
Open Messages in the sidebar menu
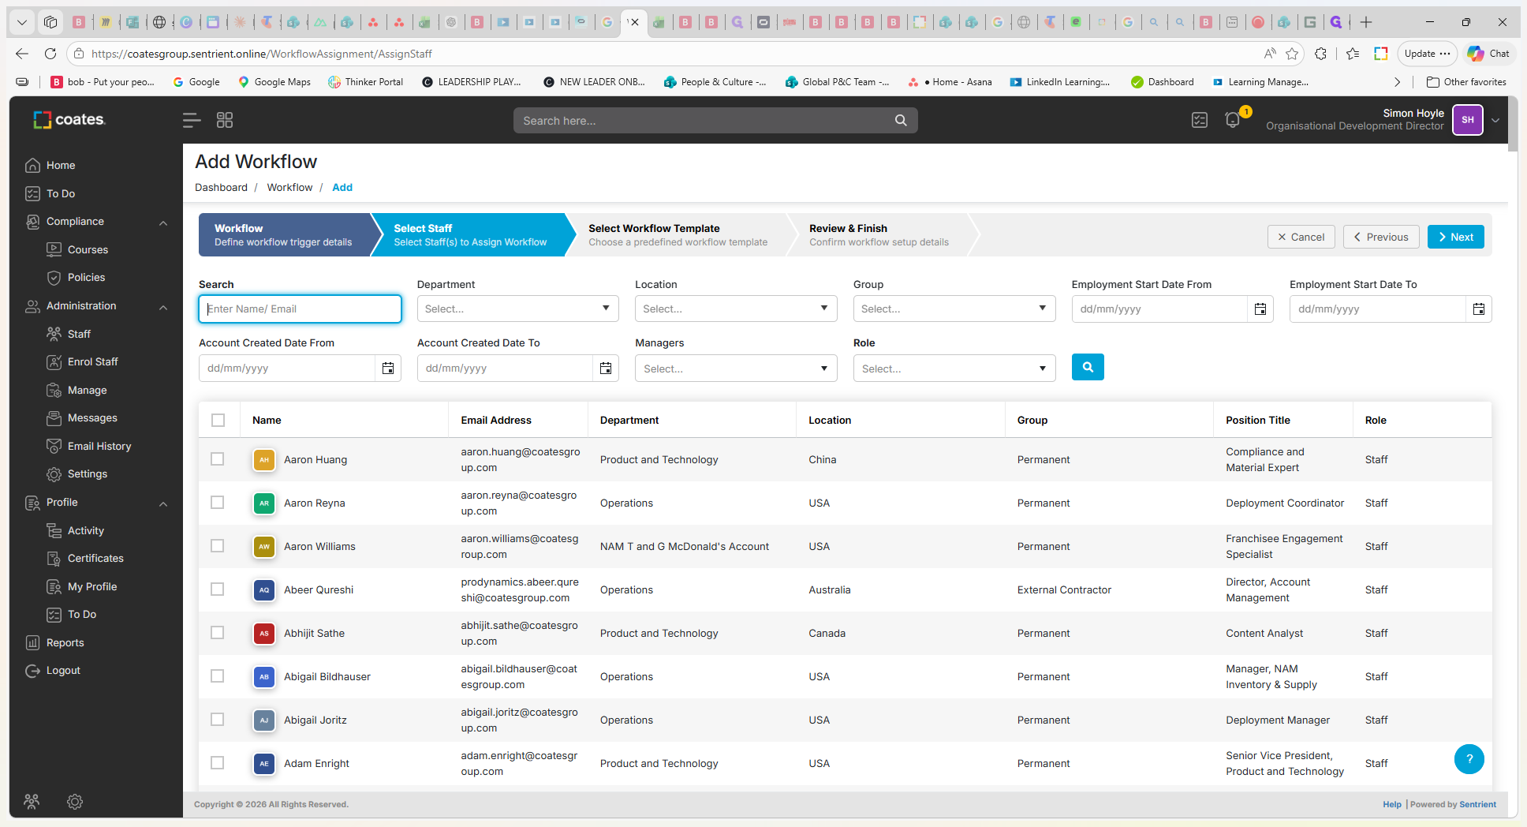click(x=92, y=417)
